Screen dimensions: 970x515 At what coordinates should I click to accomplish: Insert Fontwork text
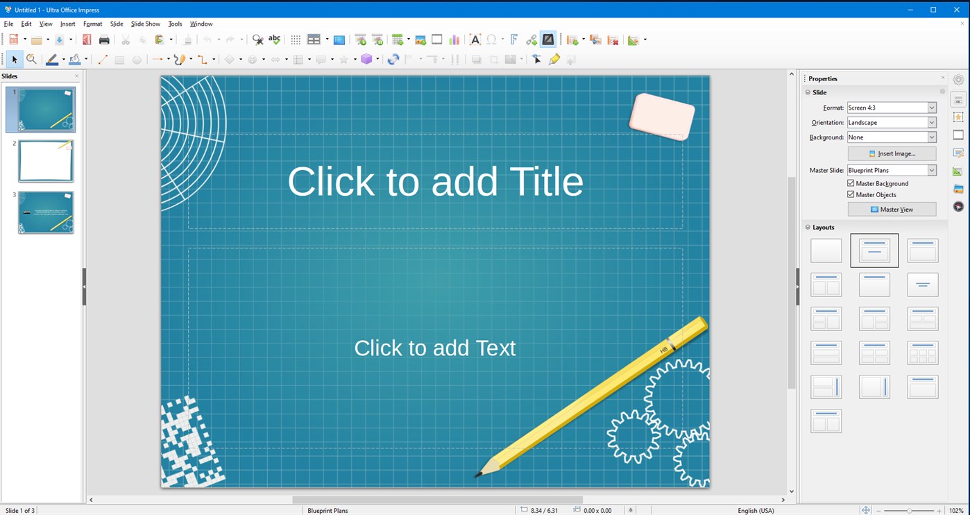pyautogui.click(x=514, y=40)
